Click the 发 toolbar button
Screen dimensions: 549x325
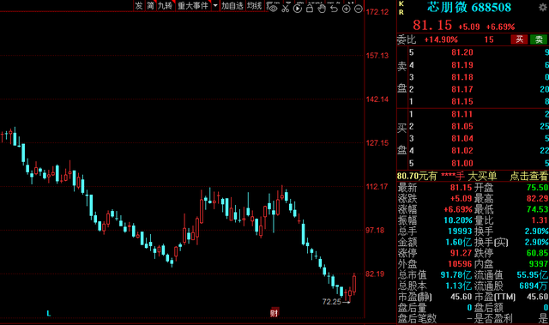[x=139, y=6]
